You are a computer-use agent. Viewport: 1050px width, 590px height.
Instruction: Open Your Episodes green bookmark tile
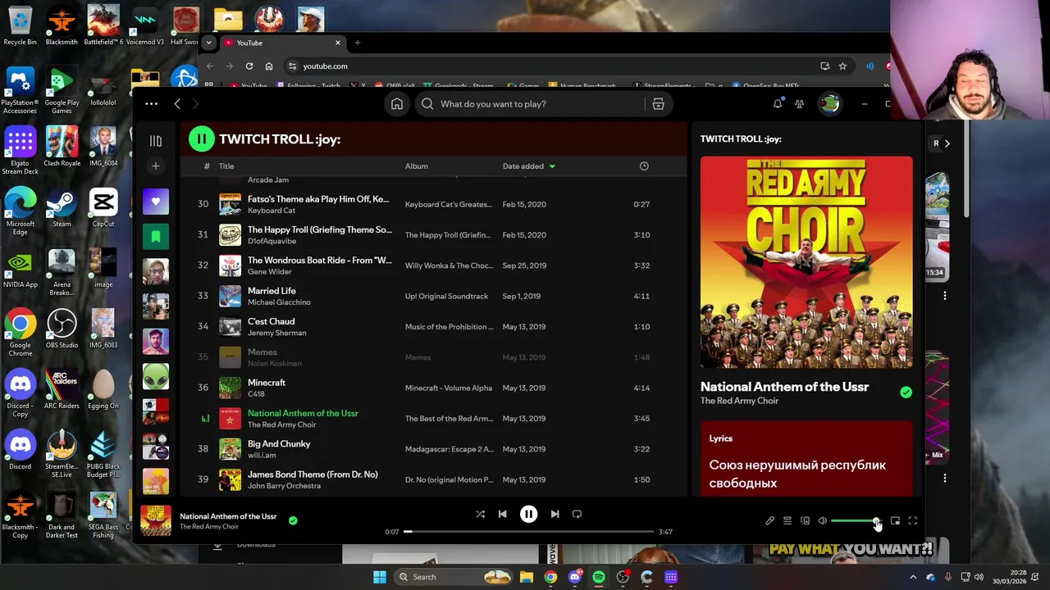point(156,237)
